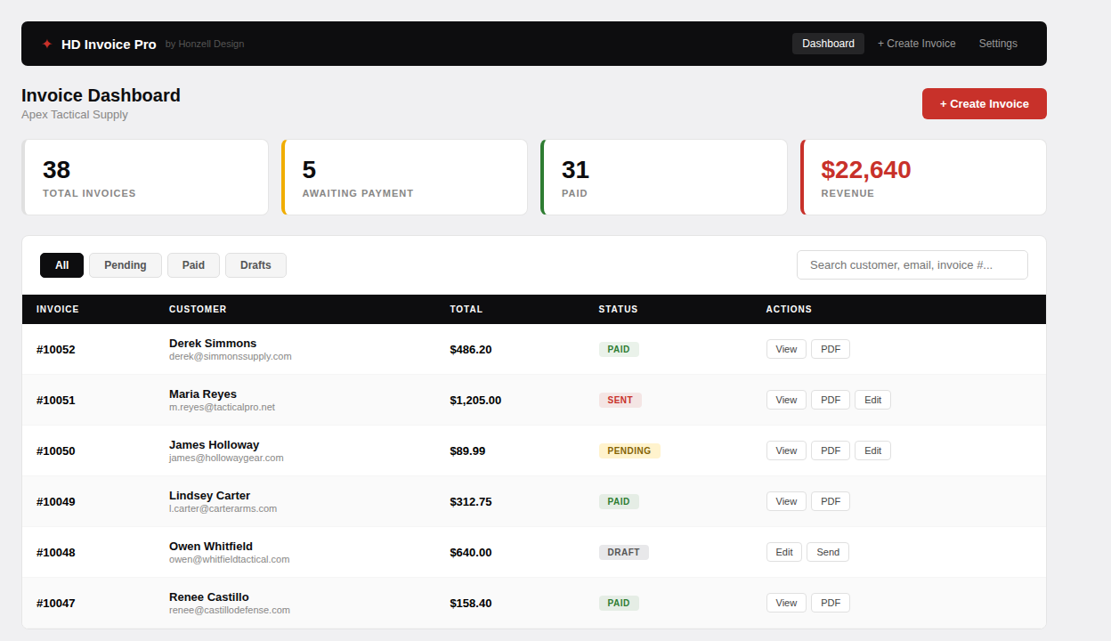
Task: Click the ACTIONS column header
Action: point(789,309)
